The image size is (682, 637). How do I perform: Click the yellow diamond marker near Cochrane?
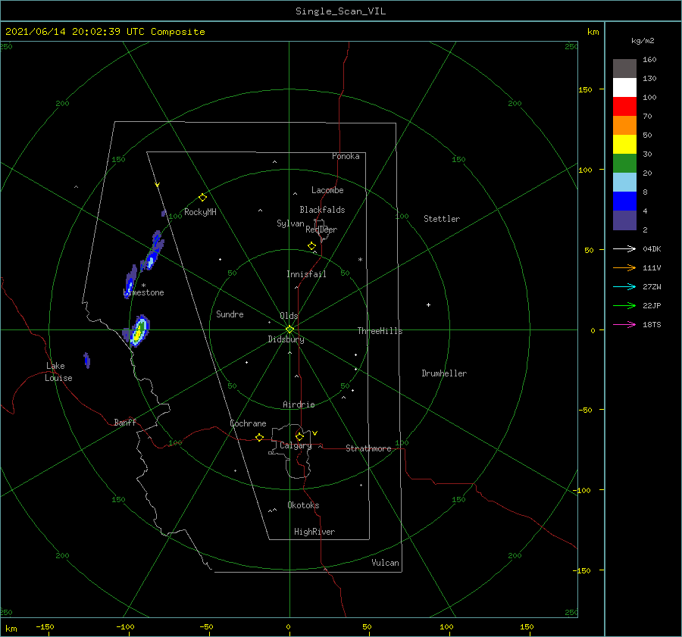(259, 437)
